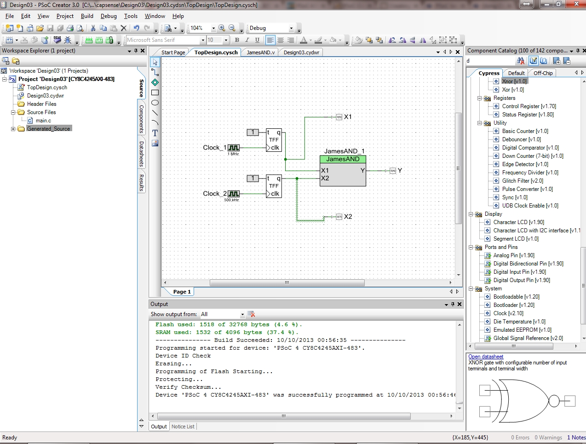Click the component catalog search field
Image resolution: width=586 pixels, height=444 pixels.
pyautogui.click(x=490, y=61)
